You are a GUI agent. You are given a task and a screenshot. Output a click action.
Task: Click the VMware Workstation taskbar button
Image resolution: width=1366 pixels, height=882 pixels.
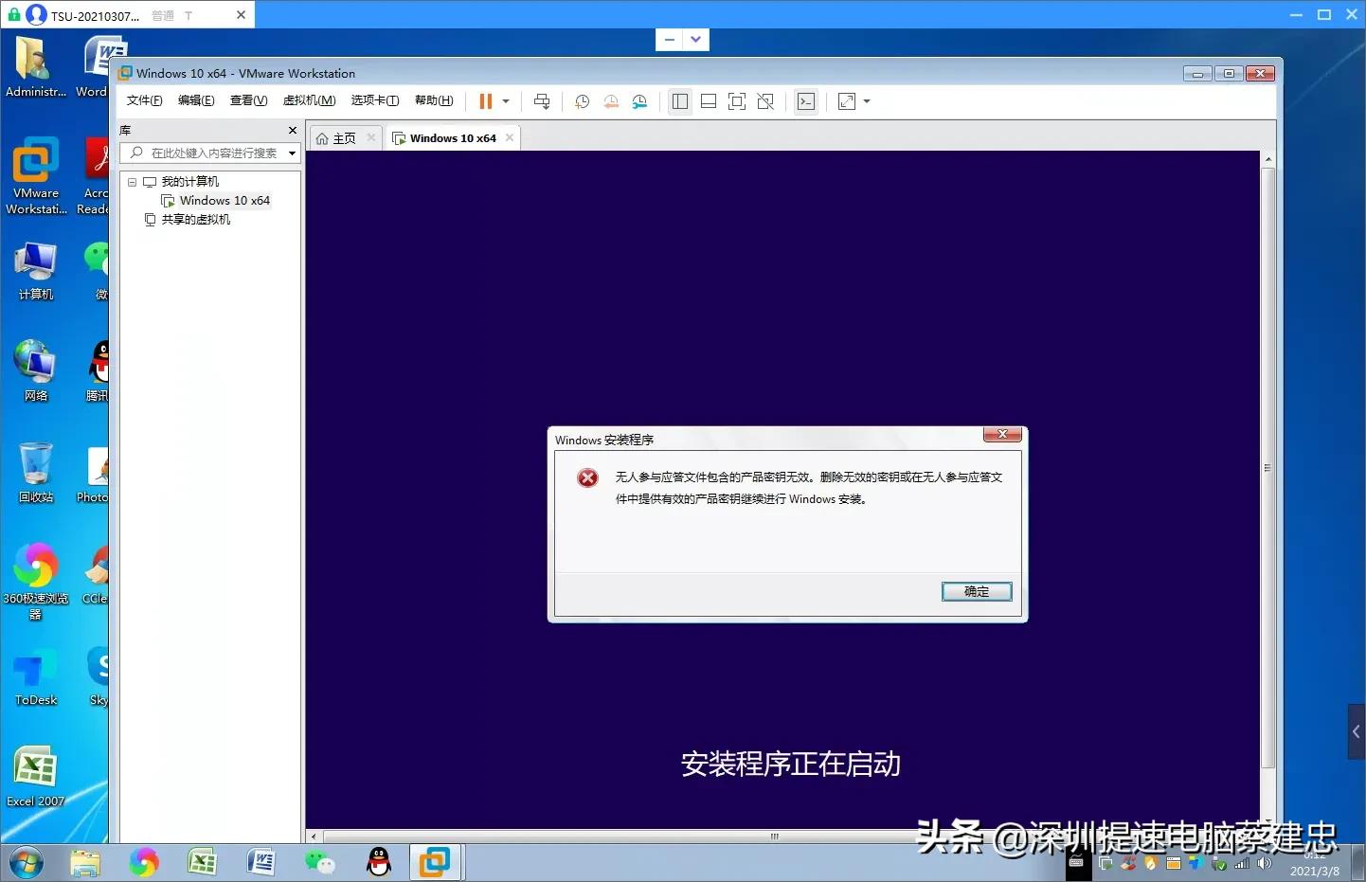[436, 862]
